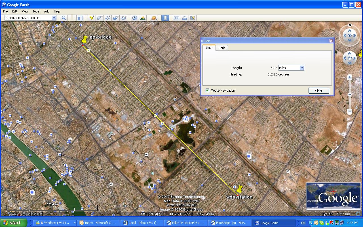Open the Add Image Overlay tool
Image resolution: width=363 pixels, height=227 pixels.
115,18
